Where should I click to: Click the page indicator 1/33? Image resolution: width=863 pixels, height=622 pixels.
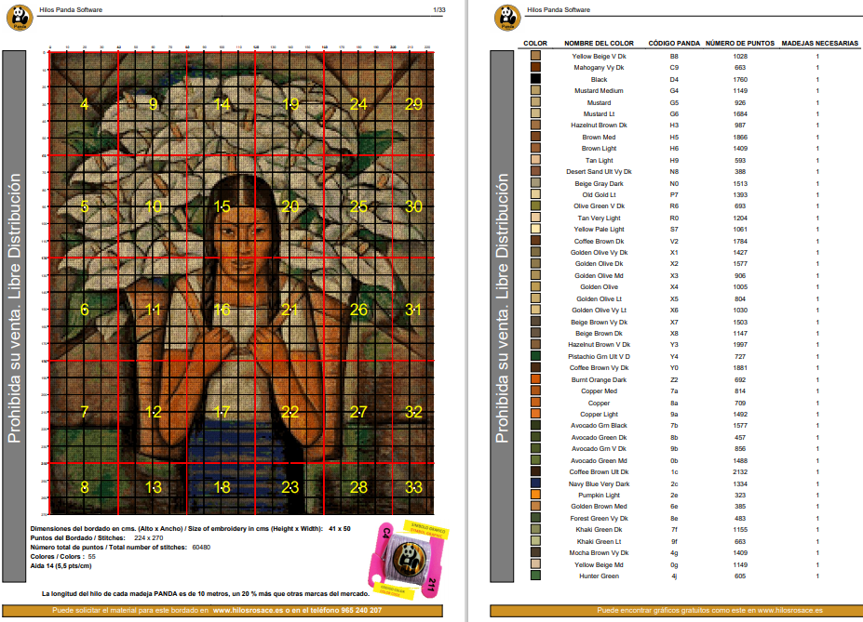[x=439, y=10]
